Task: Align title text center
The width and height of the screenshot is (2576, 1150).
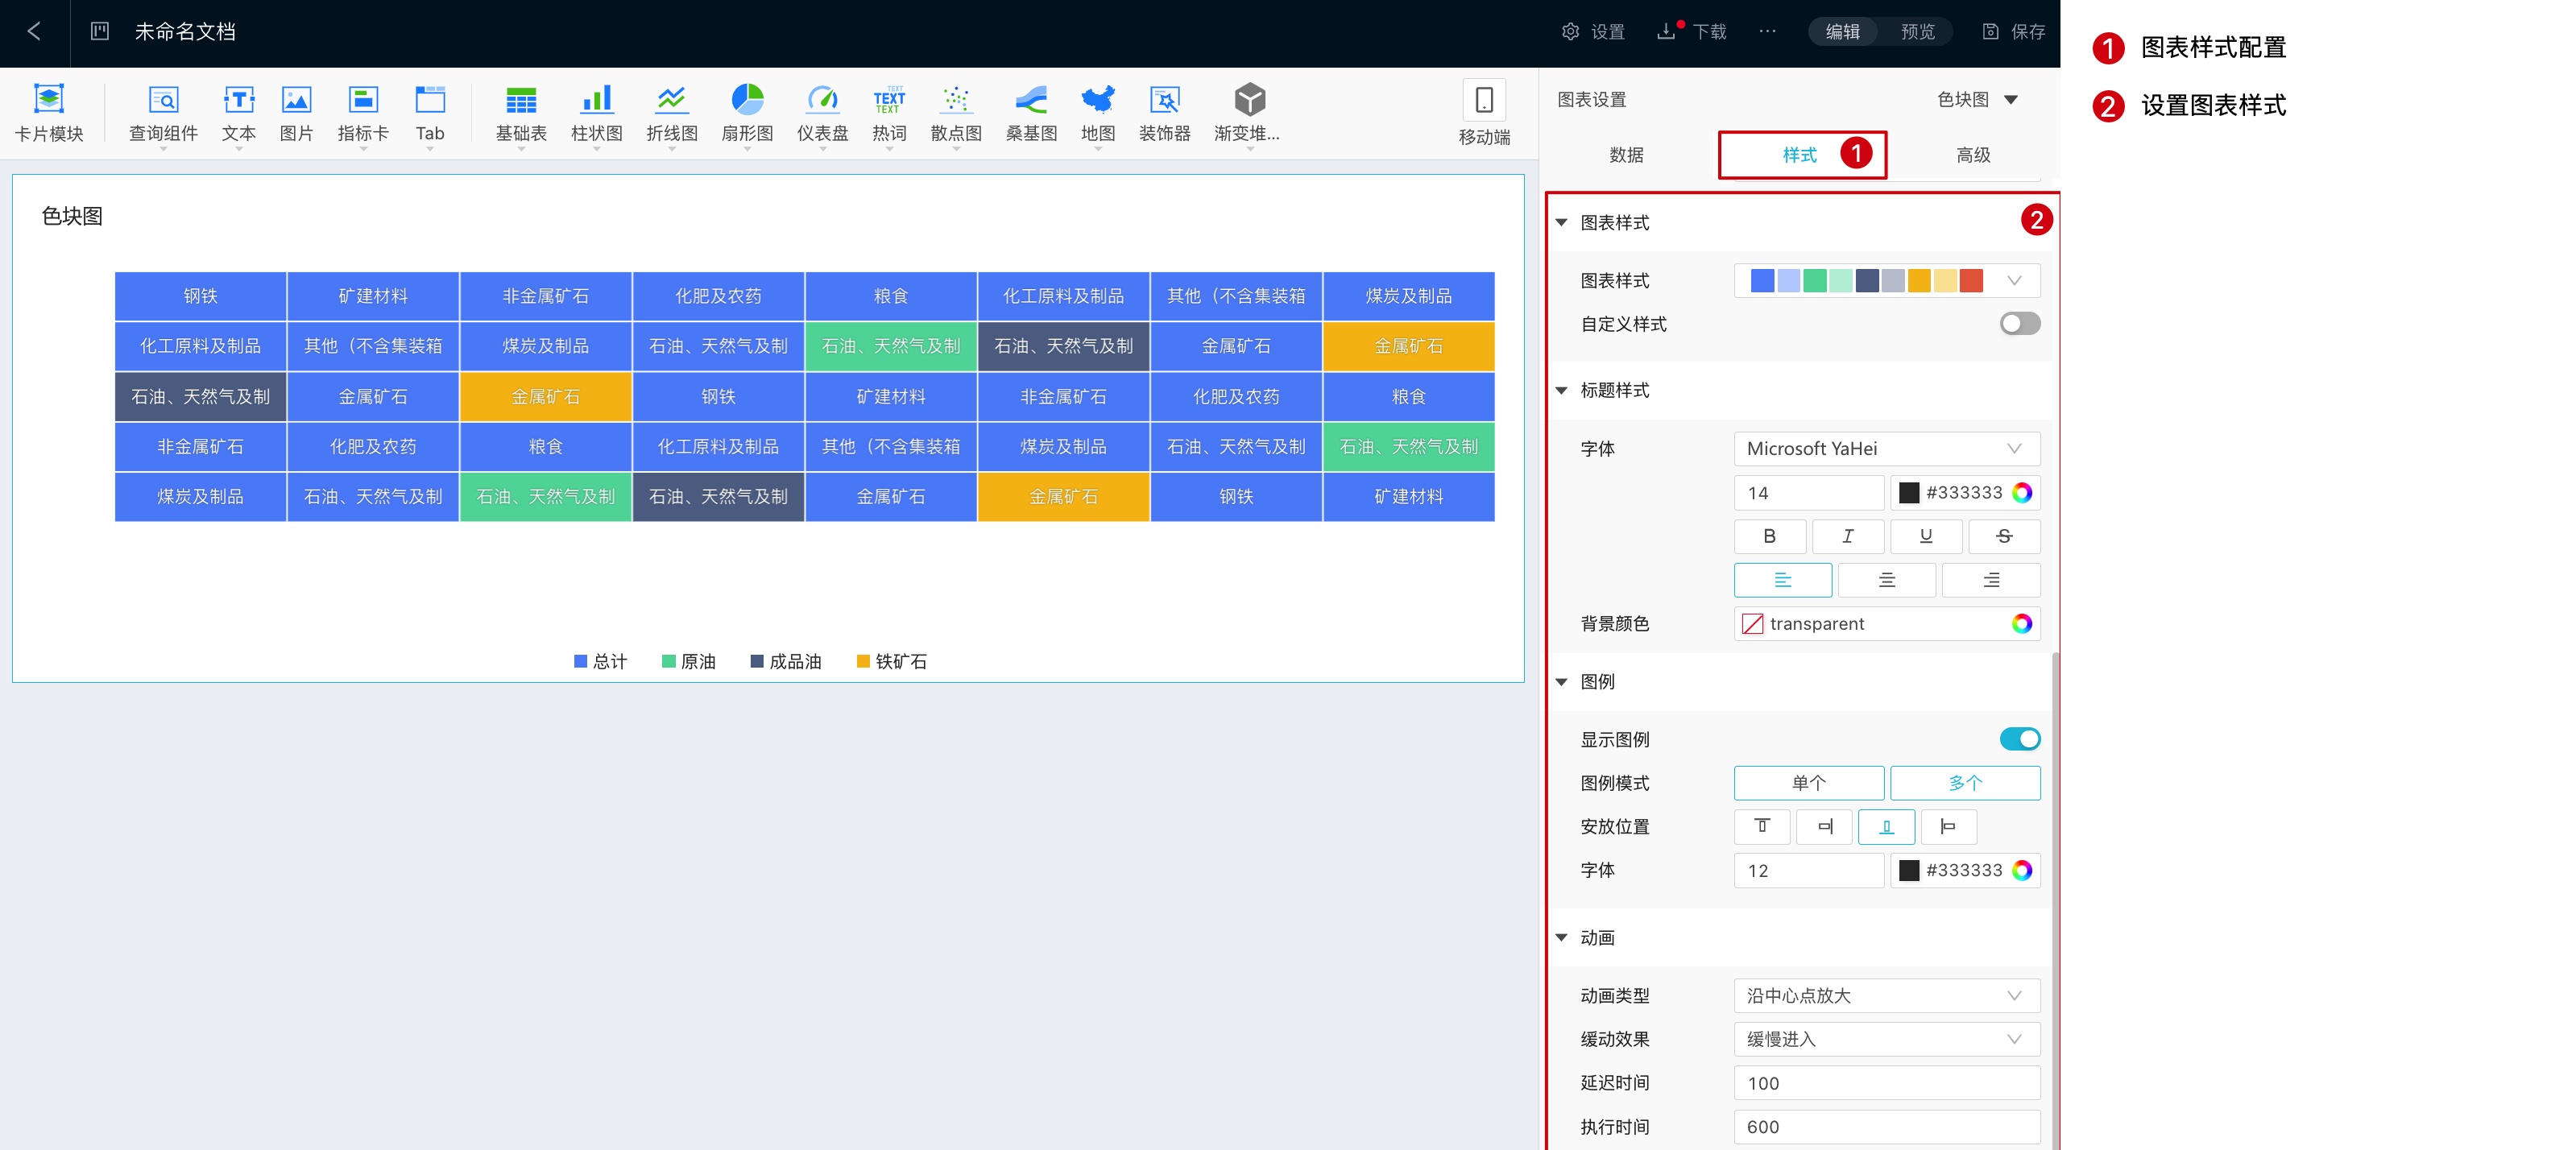Action: [x=1886, y=580]
